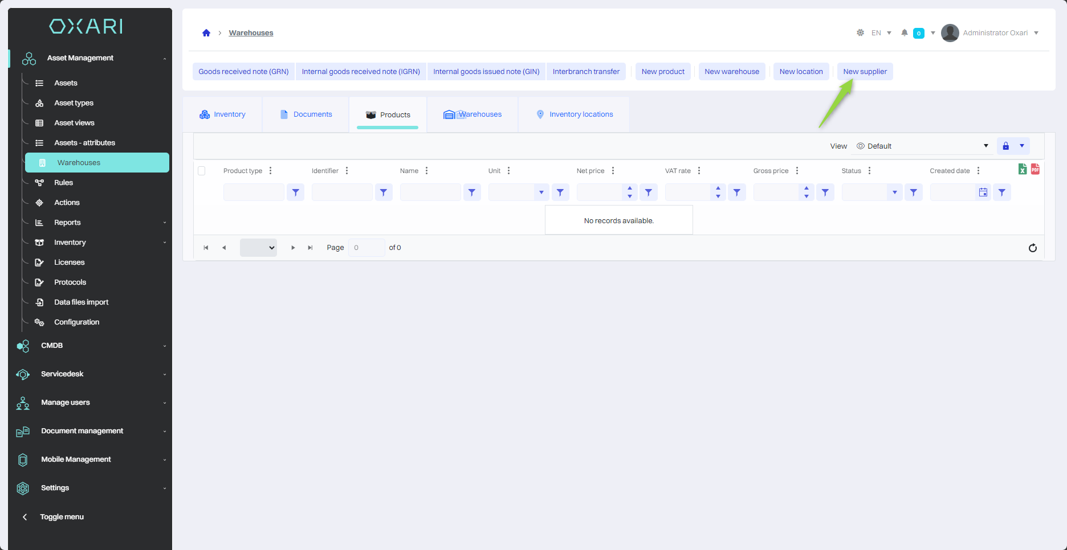
Task: Toggle the select-all rows checkbox
Action: [202, 171]
